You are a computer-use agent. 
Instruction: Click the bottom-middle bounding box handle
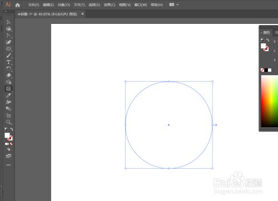pos(168,168)
